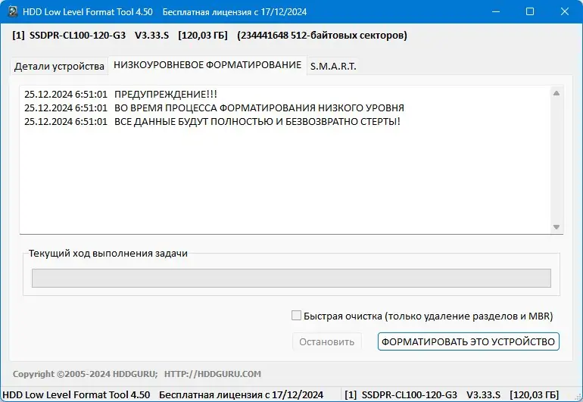Click the SSDPR-CL100-120-G3 device header text
Image resolution: width=583 pixels, height=402 pixels.
(77, 36)
